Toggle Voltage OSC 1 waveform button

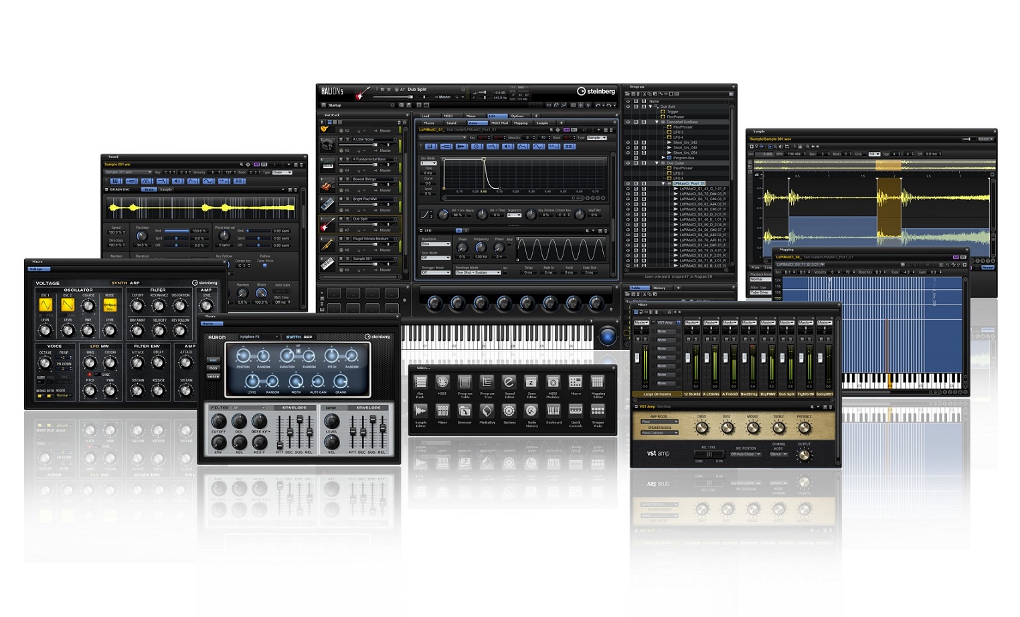click(46, 305)
